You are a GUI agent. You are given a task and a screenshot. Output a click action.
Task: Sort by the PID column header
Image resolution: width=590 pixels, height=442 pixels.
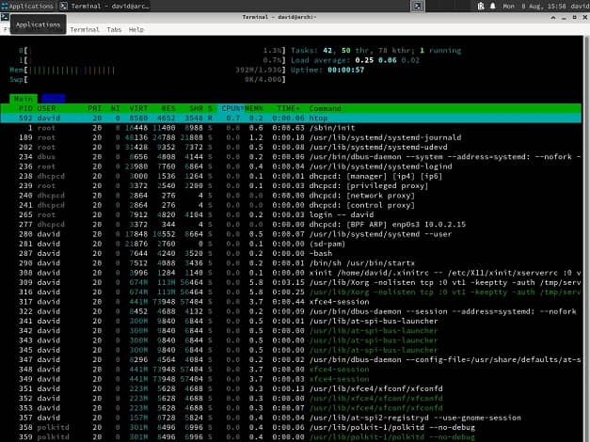(25, 108)
